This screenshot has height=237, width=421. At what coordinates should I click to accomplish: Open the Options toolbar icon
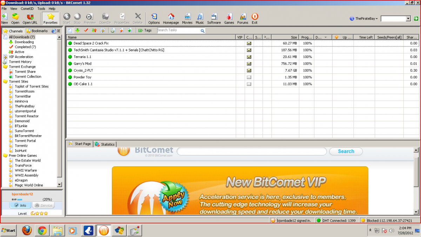(x=154, y=19)
